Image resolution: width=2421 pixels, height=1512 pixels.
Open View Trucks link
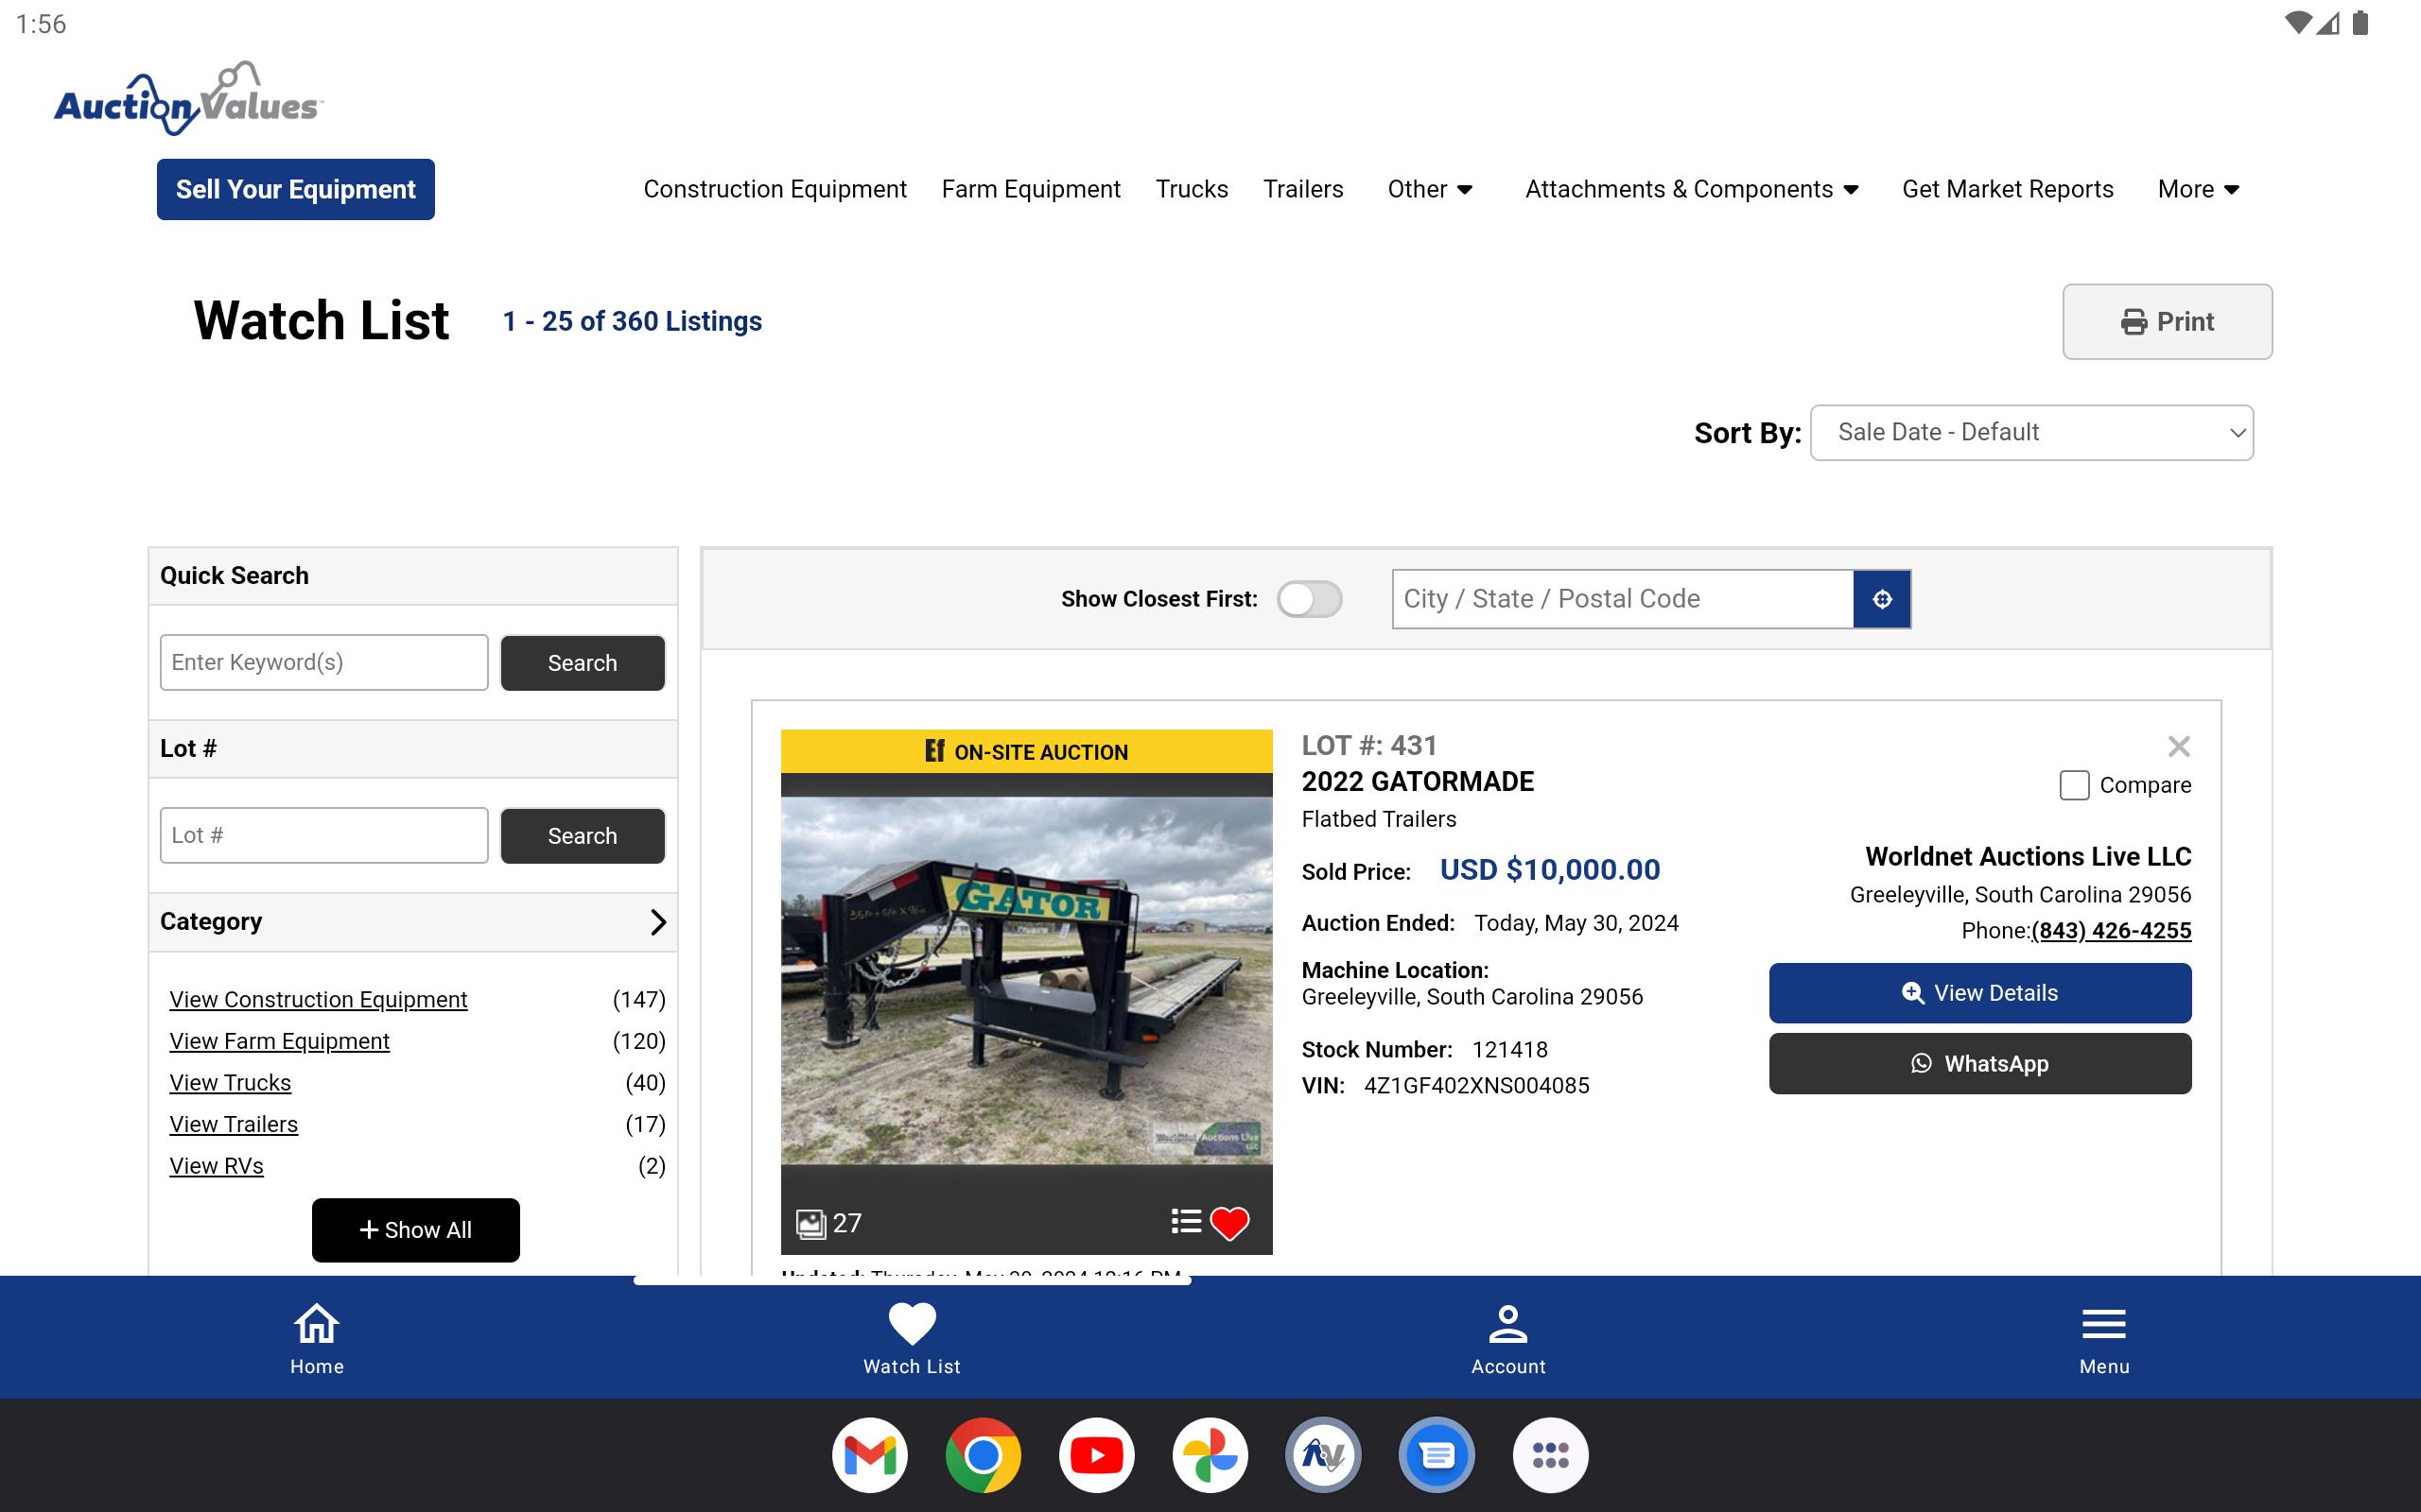(x=230, y=1083)
